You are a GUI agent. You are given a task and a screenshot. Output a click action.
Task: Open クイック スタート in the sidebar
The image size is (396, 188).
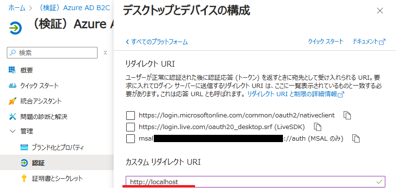point(39,86)
